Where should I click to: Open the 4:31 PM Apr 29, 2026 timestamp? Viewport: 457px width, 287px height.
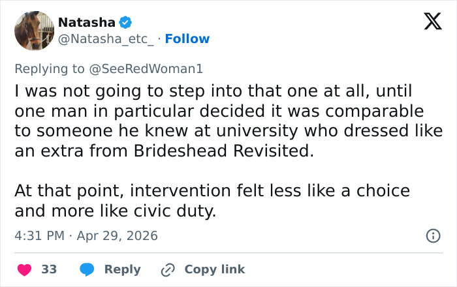click(86, 235)
